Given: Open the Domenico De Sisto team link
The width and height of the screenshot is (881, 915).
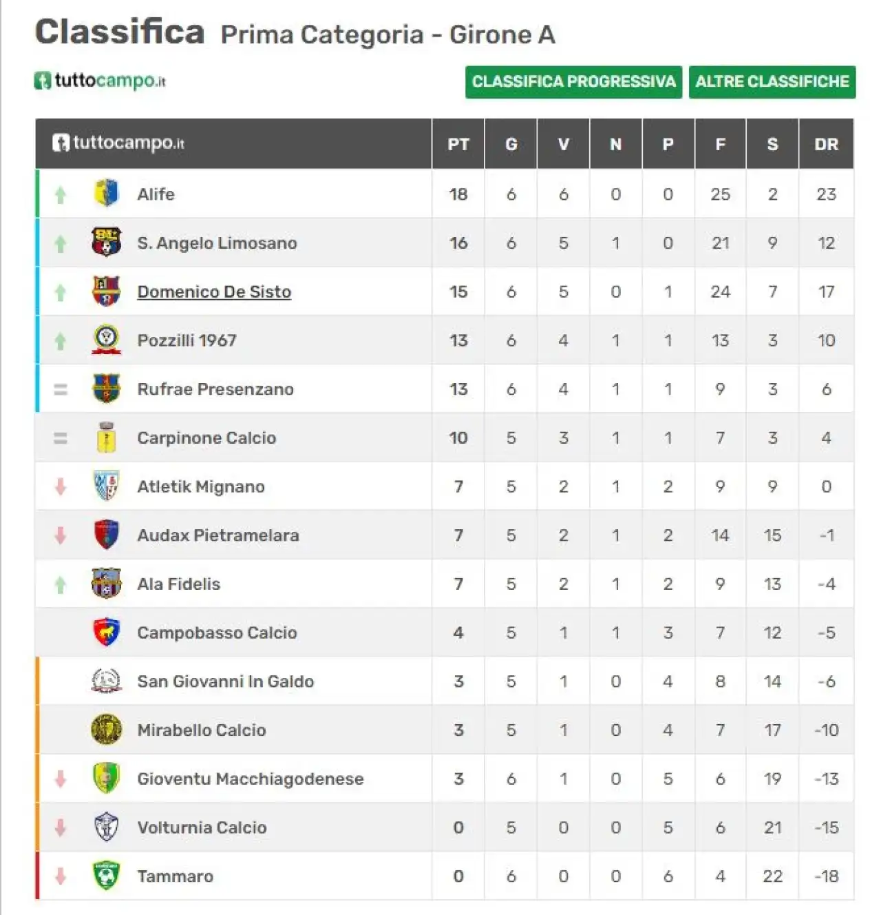Looking at the screenshot, I should click(x=214, y=291).
